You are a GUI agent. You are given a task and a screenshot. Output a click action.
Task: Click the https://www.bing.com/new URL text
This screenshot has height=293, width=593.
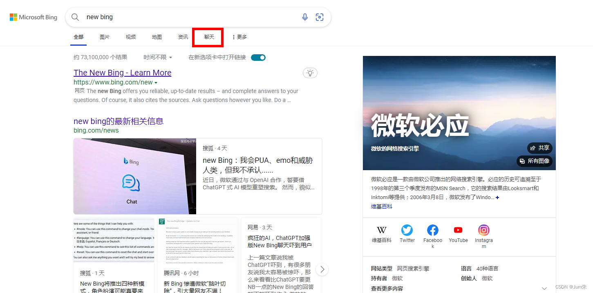pyautogui.click(x=113, y=82)
